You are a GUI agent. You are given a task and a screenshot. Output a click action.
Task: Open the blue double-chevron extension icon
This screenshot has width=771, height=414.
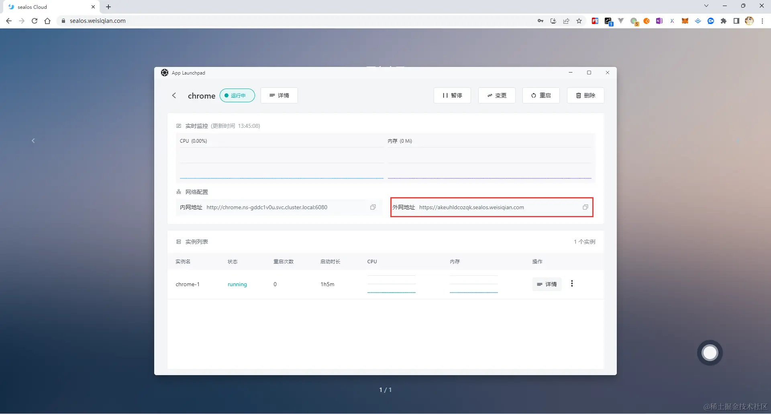pyautogui.click(x=698, y=21)
